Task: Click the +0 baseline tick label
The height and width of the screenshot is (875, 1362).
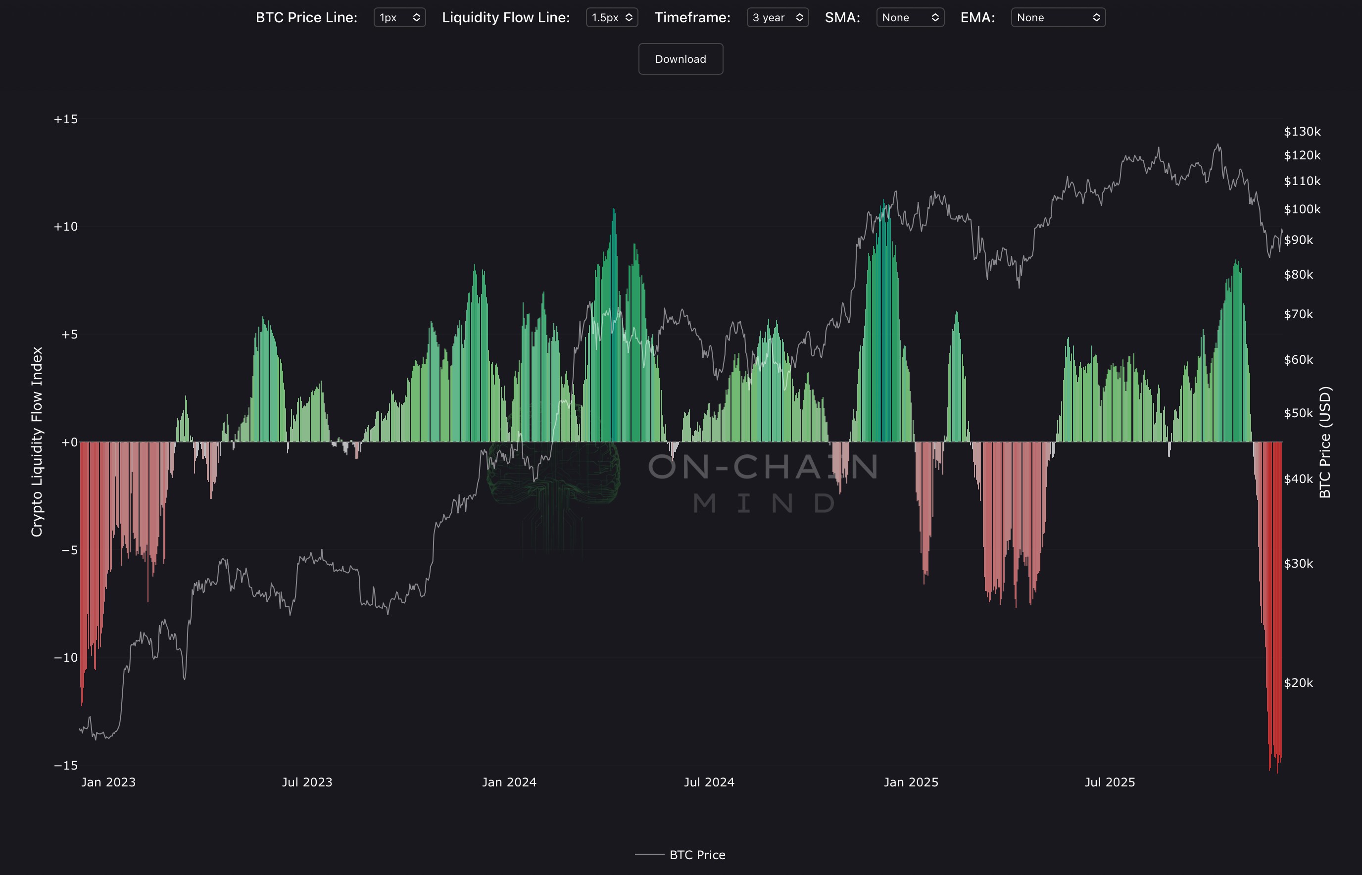Action: (x=69, y=442)
